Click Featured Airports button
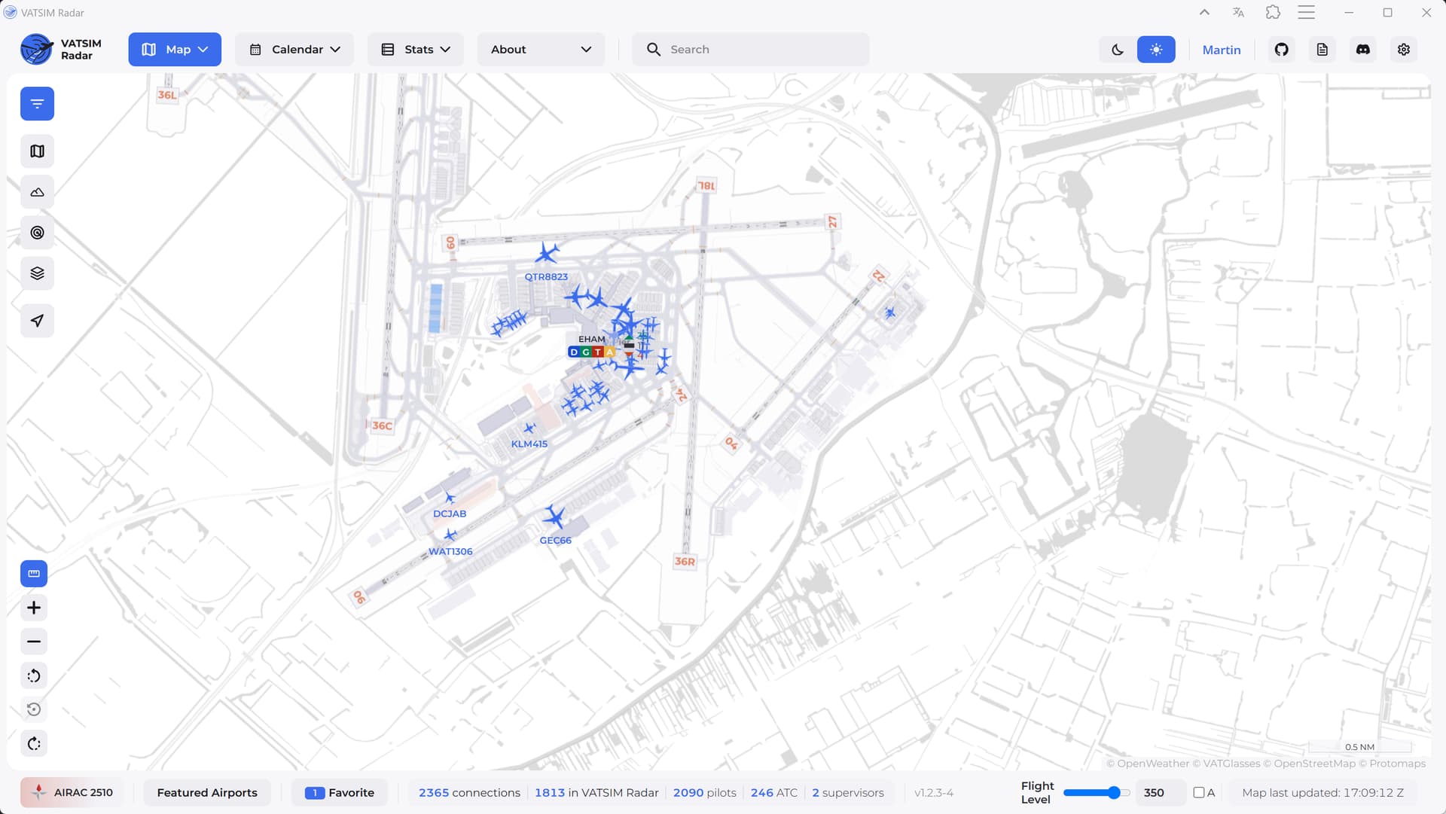1446x814 pixels. (207, 792)
